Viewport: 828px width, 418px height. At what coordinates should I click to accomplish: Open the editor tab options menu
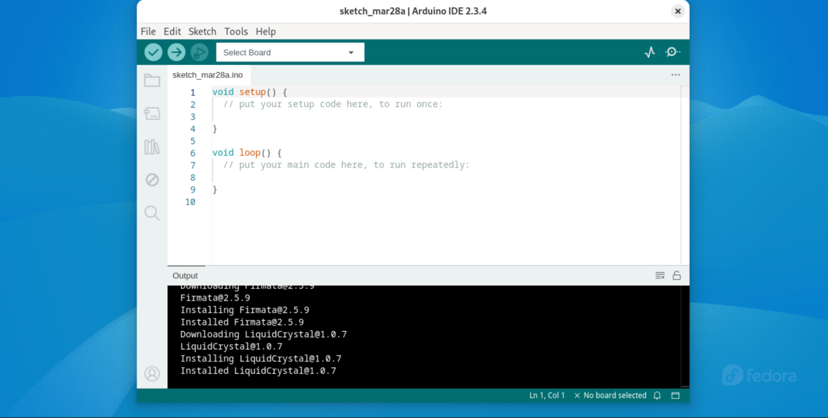675,75
